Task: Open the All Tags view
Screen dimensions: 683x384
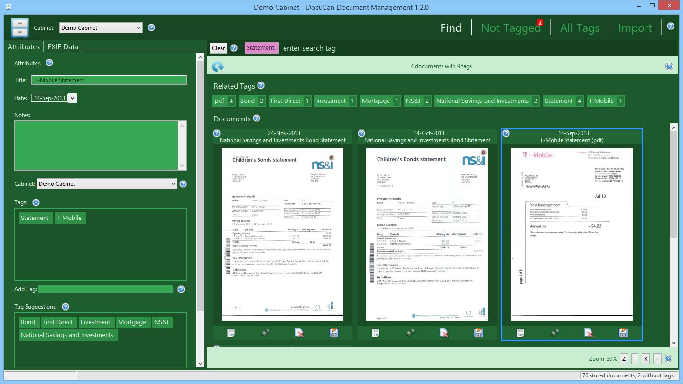Action: tap(580, 28)
